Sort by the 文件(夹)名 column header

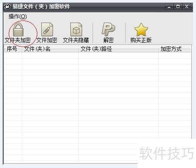click(50, 49)
